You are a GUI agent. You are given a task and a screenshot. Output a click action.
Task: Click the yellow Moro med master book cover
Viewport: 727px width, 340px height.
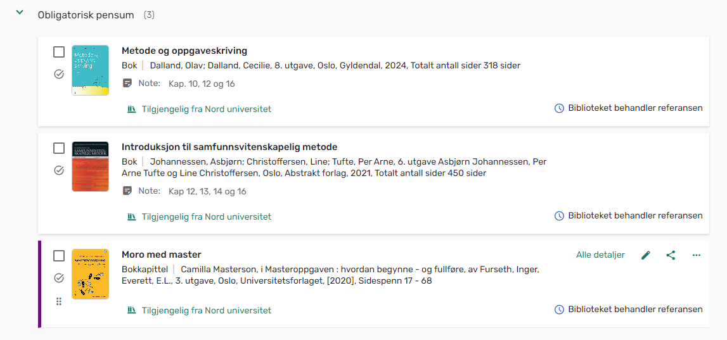91,274
